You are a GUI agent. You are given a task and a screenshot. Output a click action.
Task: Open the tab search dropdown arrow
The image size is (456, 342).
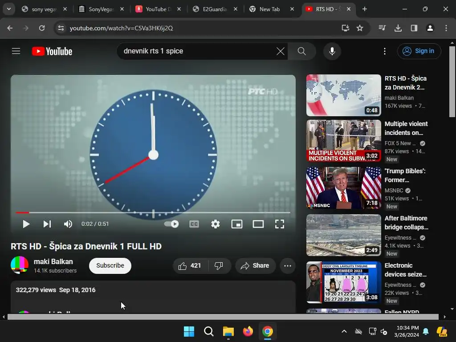9,9
